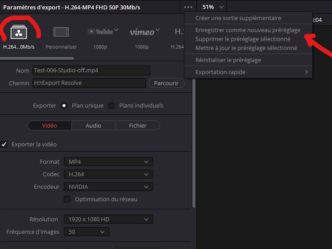Switch to the Audio tab
The height and width of the screenshot is (249, 332).
(x=93, y=126)
